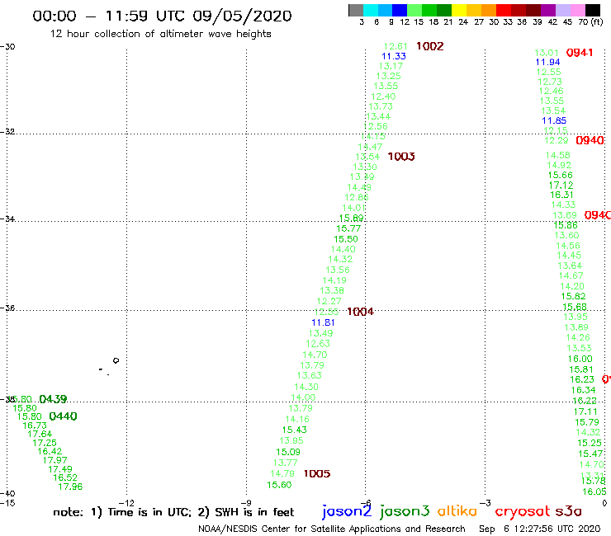611x536 pixels.
Task: Click the wave height value '16.73'
Action: [35, 426]
